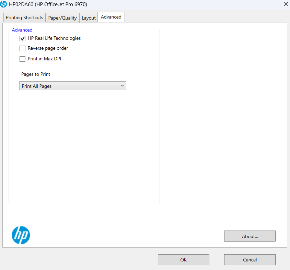Close the HP OfficeJet Pro dialog window
Image resolution: width=290 pixels, height=270 pixels.
(286, 4)
